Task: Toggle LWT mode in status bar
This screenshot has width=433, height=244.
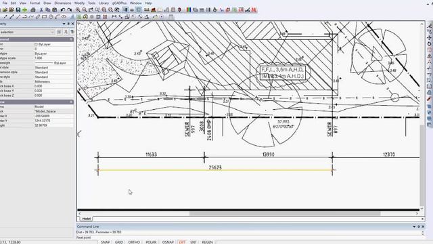Action: 182,242
